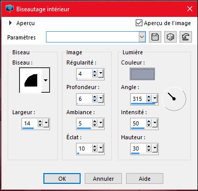Click the Couleur light color swatch

point(142,74)
